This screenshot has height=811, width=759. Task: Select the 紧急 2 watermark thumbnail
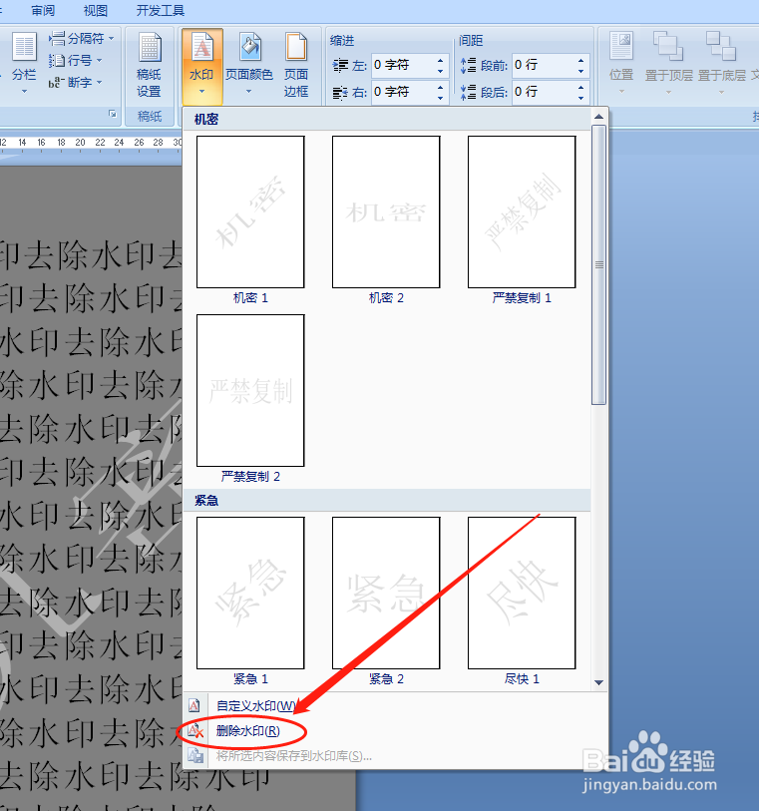pyautogui.click(x=386, y=593)
